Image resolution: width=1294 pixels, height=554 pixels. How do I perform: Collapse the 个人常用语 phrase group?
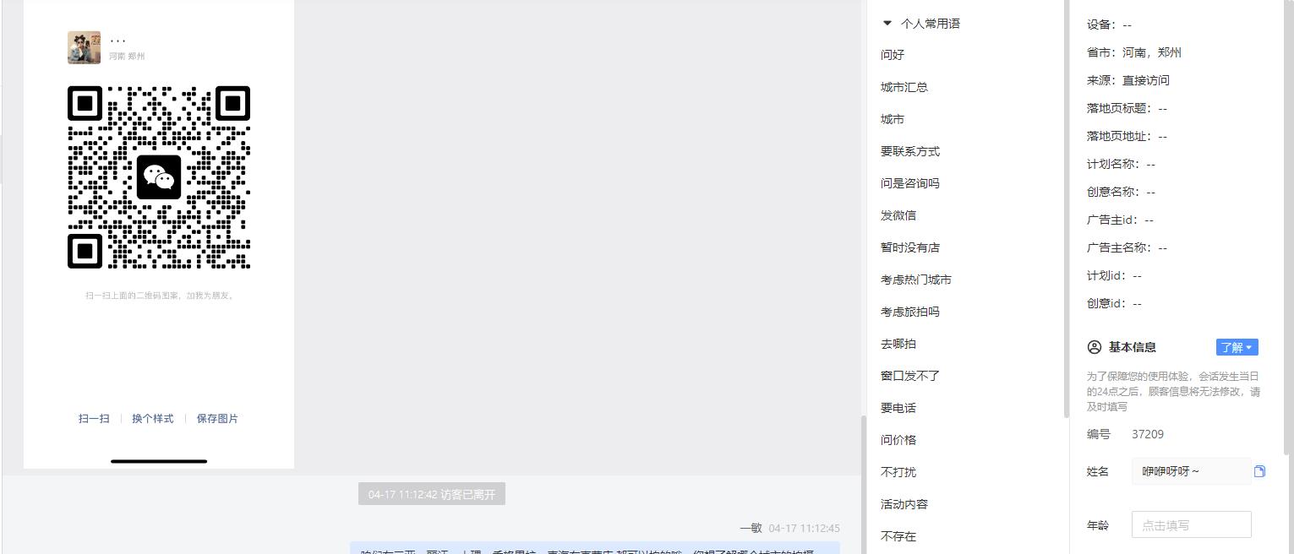click(887, 24)
